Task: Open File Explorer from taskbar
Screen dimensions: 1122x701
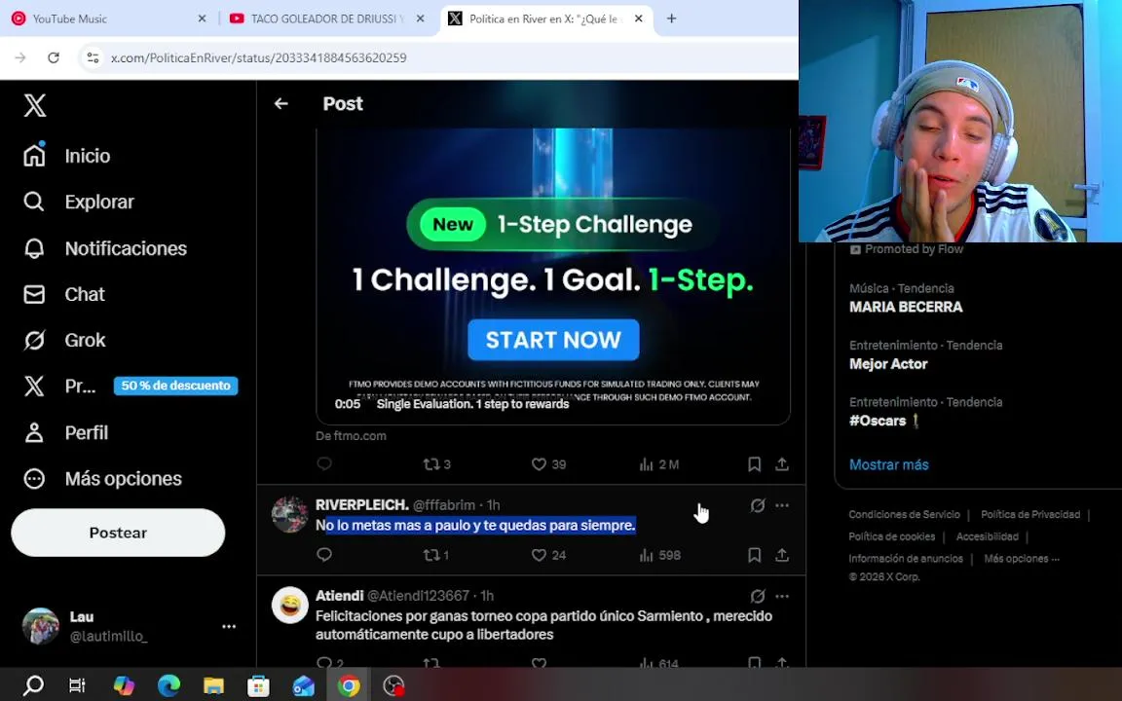Action: click(213, 686)
